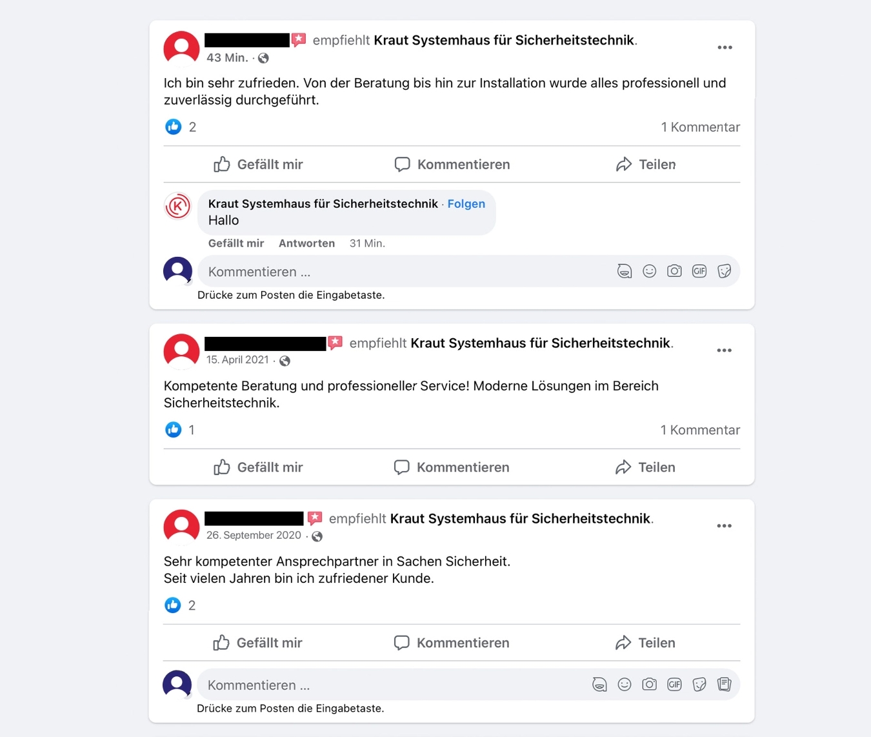Like the first review with Gefällt mir

(x=258, y=165)
